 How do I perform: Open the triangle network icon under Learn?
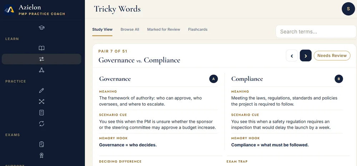point(41,70)
